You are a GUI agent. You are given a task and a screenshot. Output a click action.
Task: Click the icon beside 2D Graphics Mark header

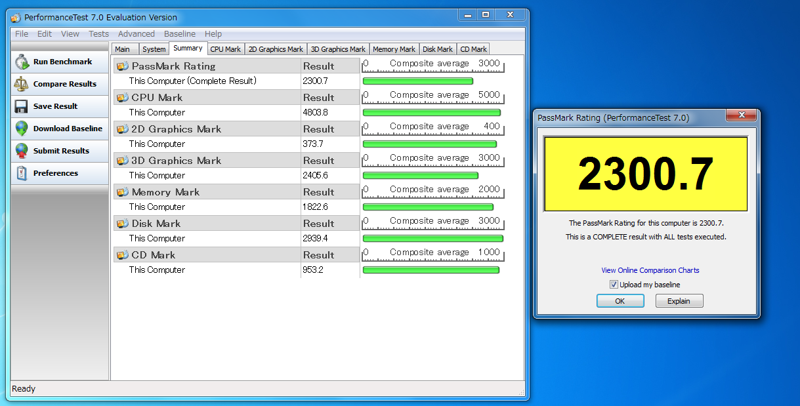tap(123, 129)
